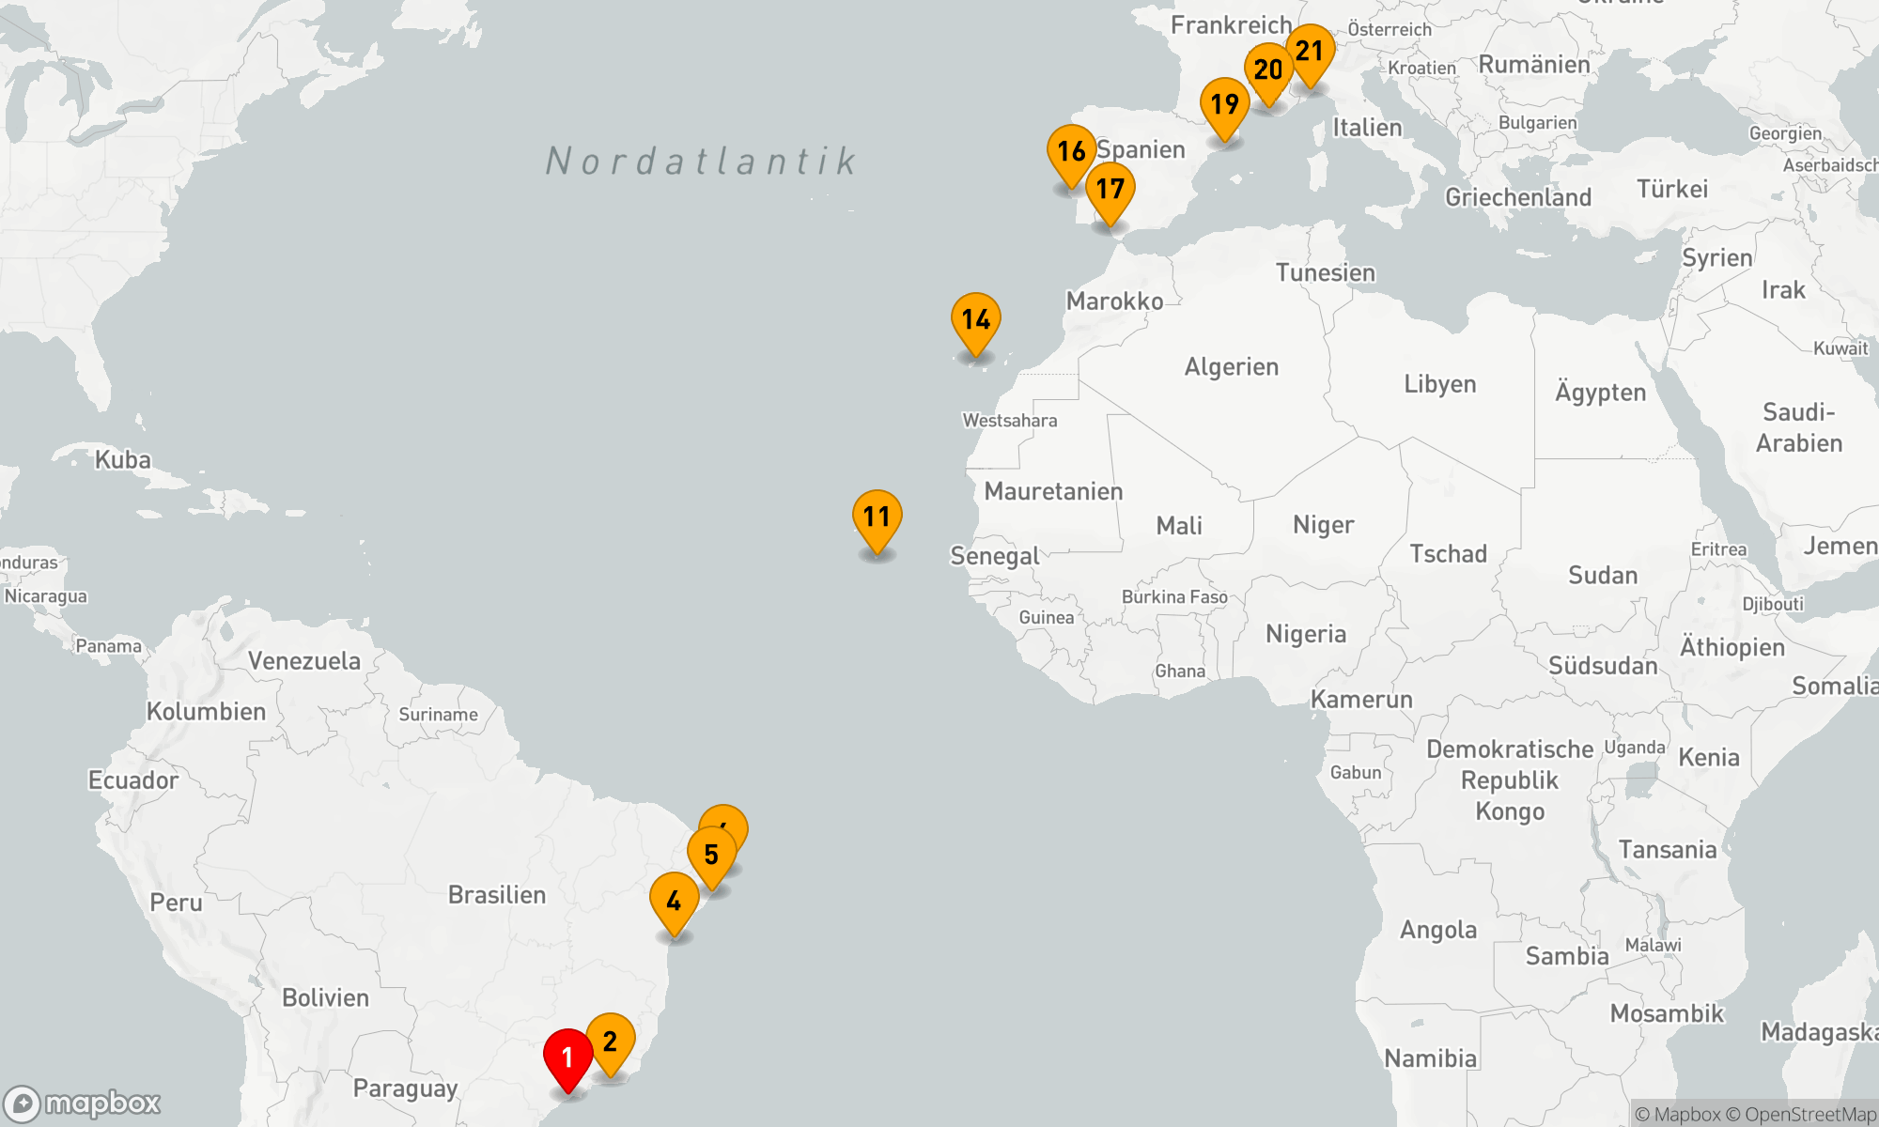This screenshot has width=1879, height=1127.
Task: Click the Burkina Faso label
Action: [1174, 596]
